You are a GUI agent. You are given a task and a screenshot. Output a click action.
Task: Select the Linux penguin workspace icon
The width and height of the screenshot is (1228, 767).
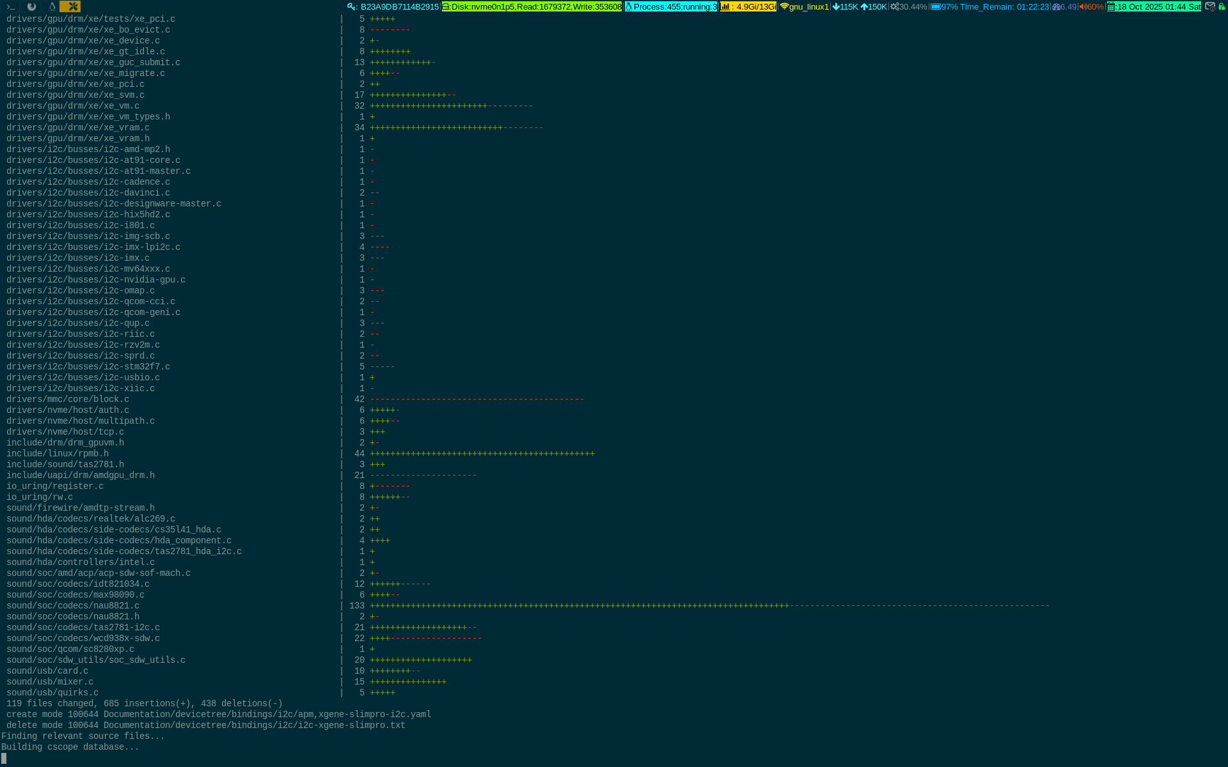tap(52, 6)
